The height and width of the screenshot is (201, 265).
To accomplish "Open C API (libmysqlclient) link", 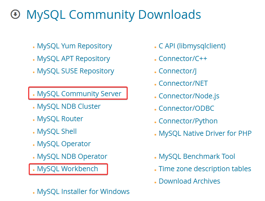I will [192, 46].
